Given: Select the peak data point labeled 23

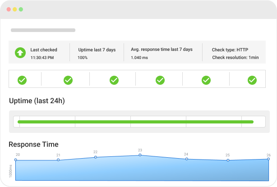Looking at the screenshot, I should [140, 155].
